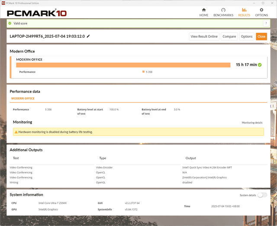Image resolution: width=277 pixels, height=226 pixels.
Task: Click the GUI version v2.2.2737 64
Action: (132, 203)
